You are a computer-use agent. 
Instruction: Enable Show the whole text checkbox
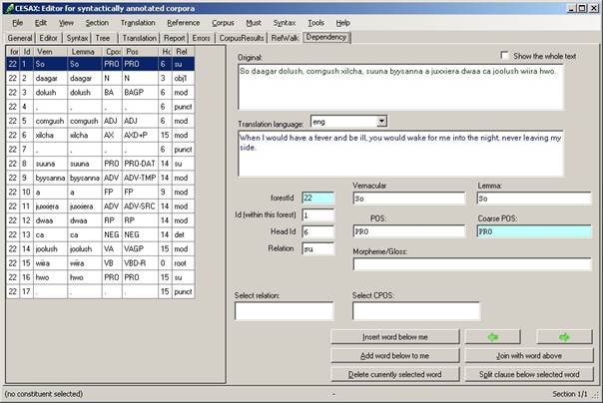pyautogui.click(x=505, y=57)
